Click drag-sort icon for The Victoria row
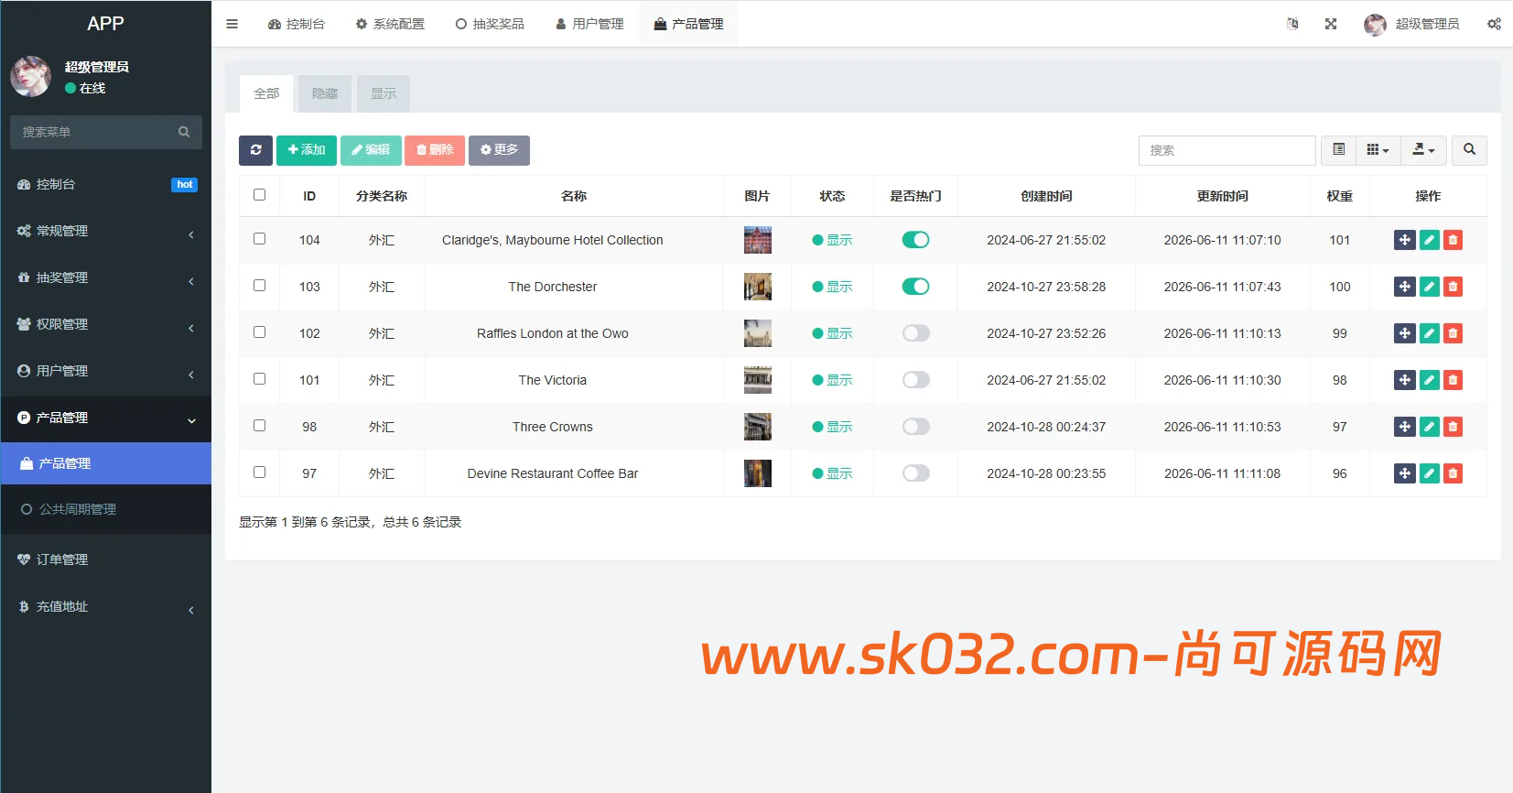Screen dimensions: 1513x793 (1405, 380)
